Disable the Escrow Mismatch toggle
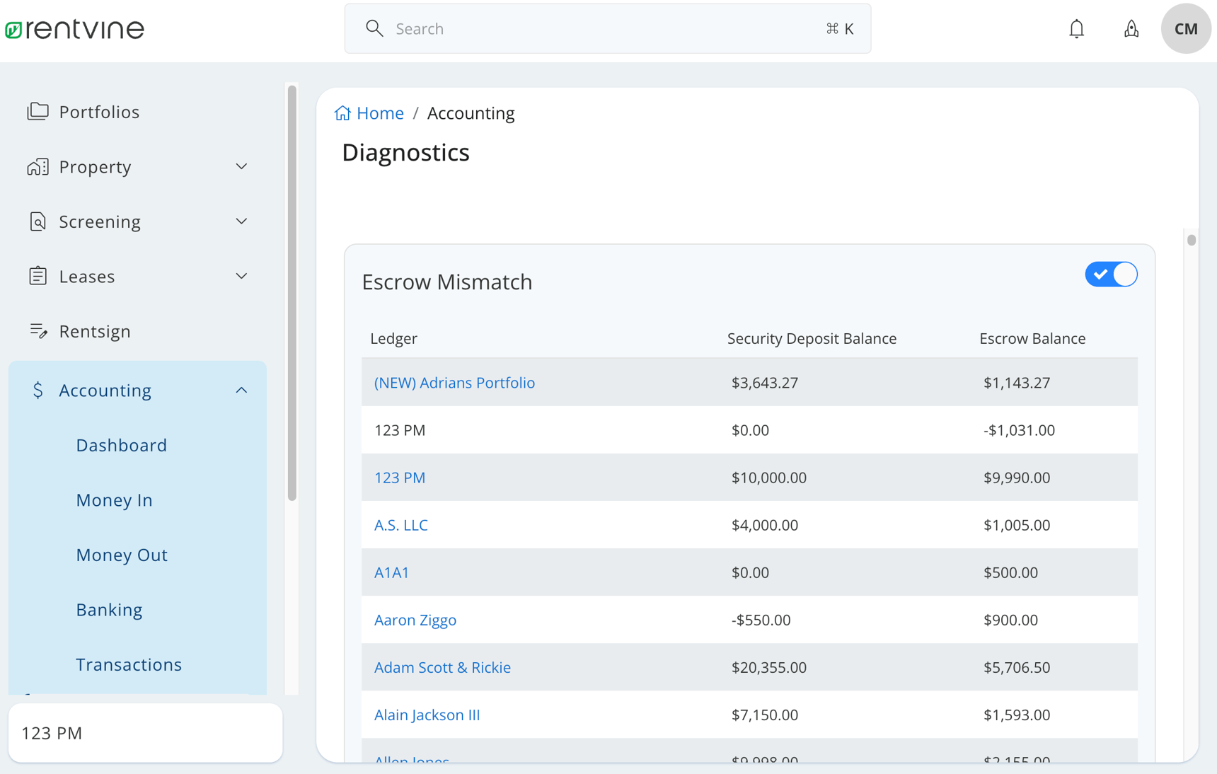This screenshot has width=1217, height=774. pos(1111,275)
